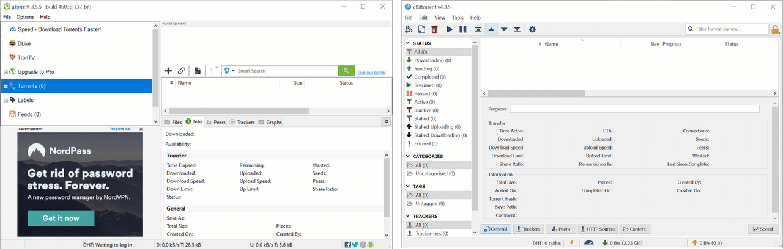
Task: Click the speedometer alternative speed icon in qBittorrent
Action: tap(588, 243)
